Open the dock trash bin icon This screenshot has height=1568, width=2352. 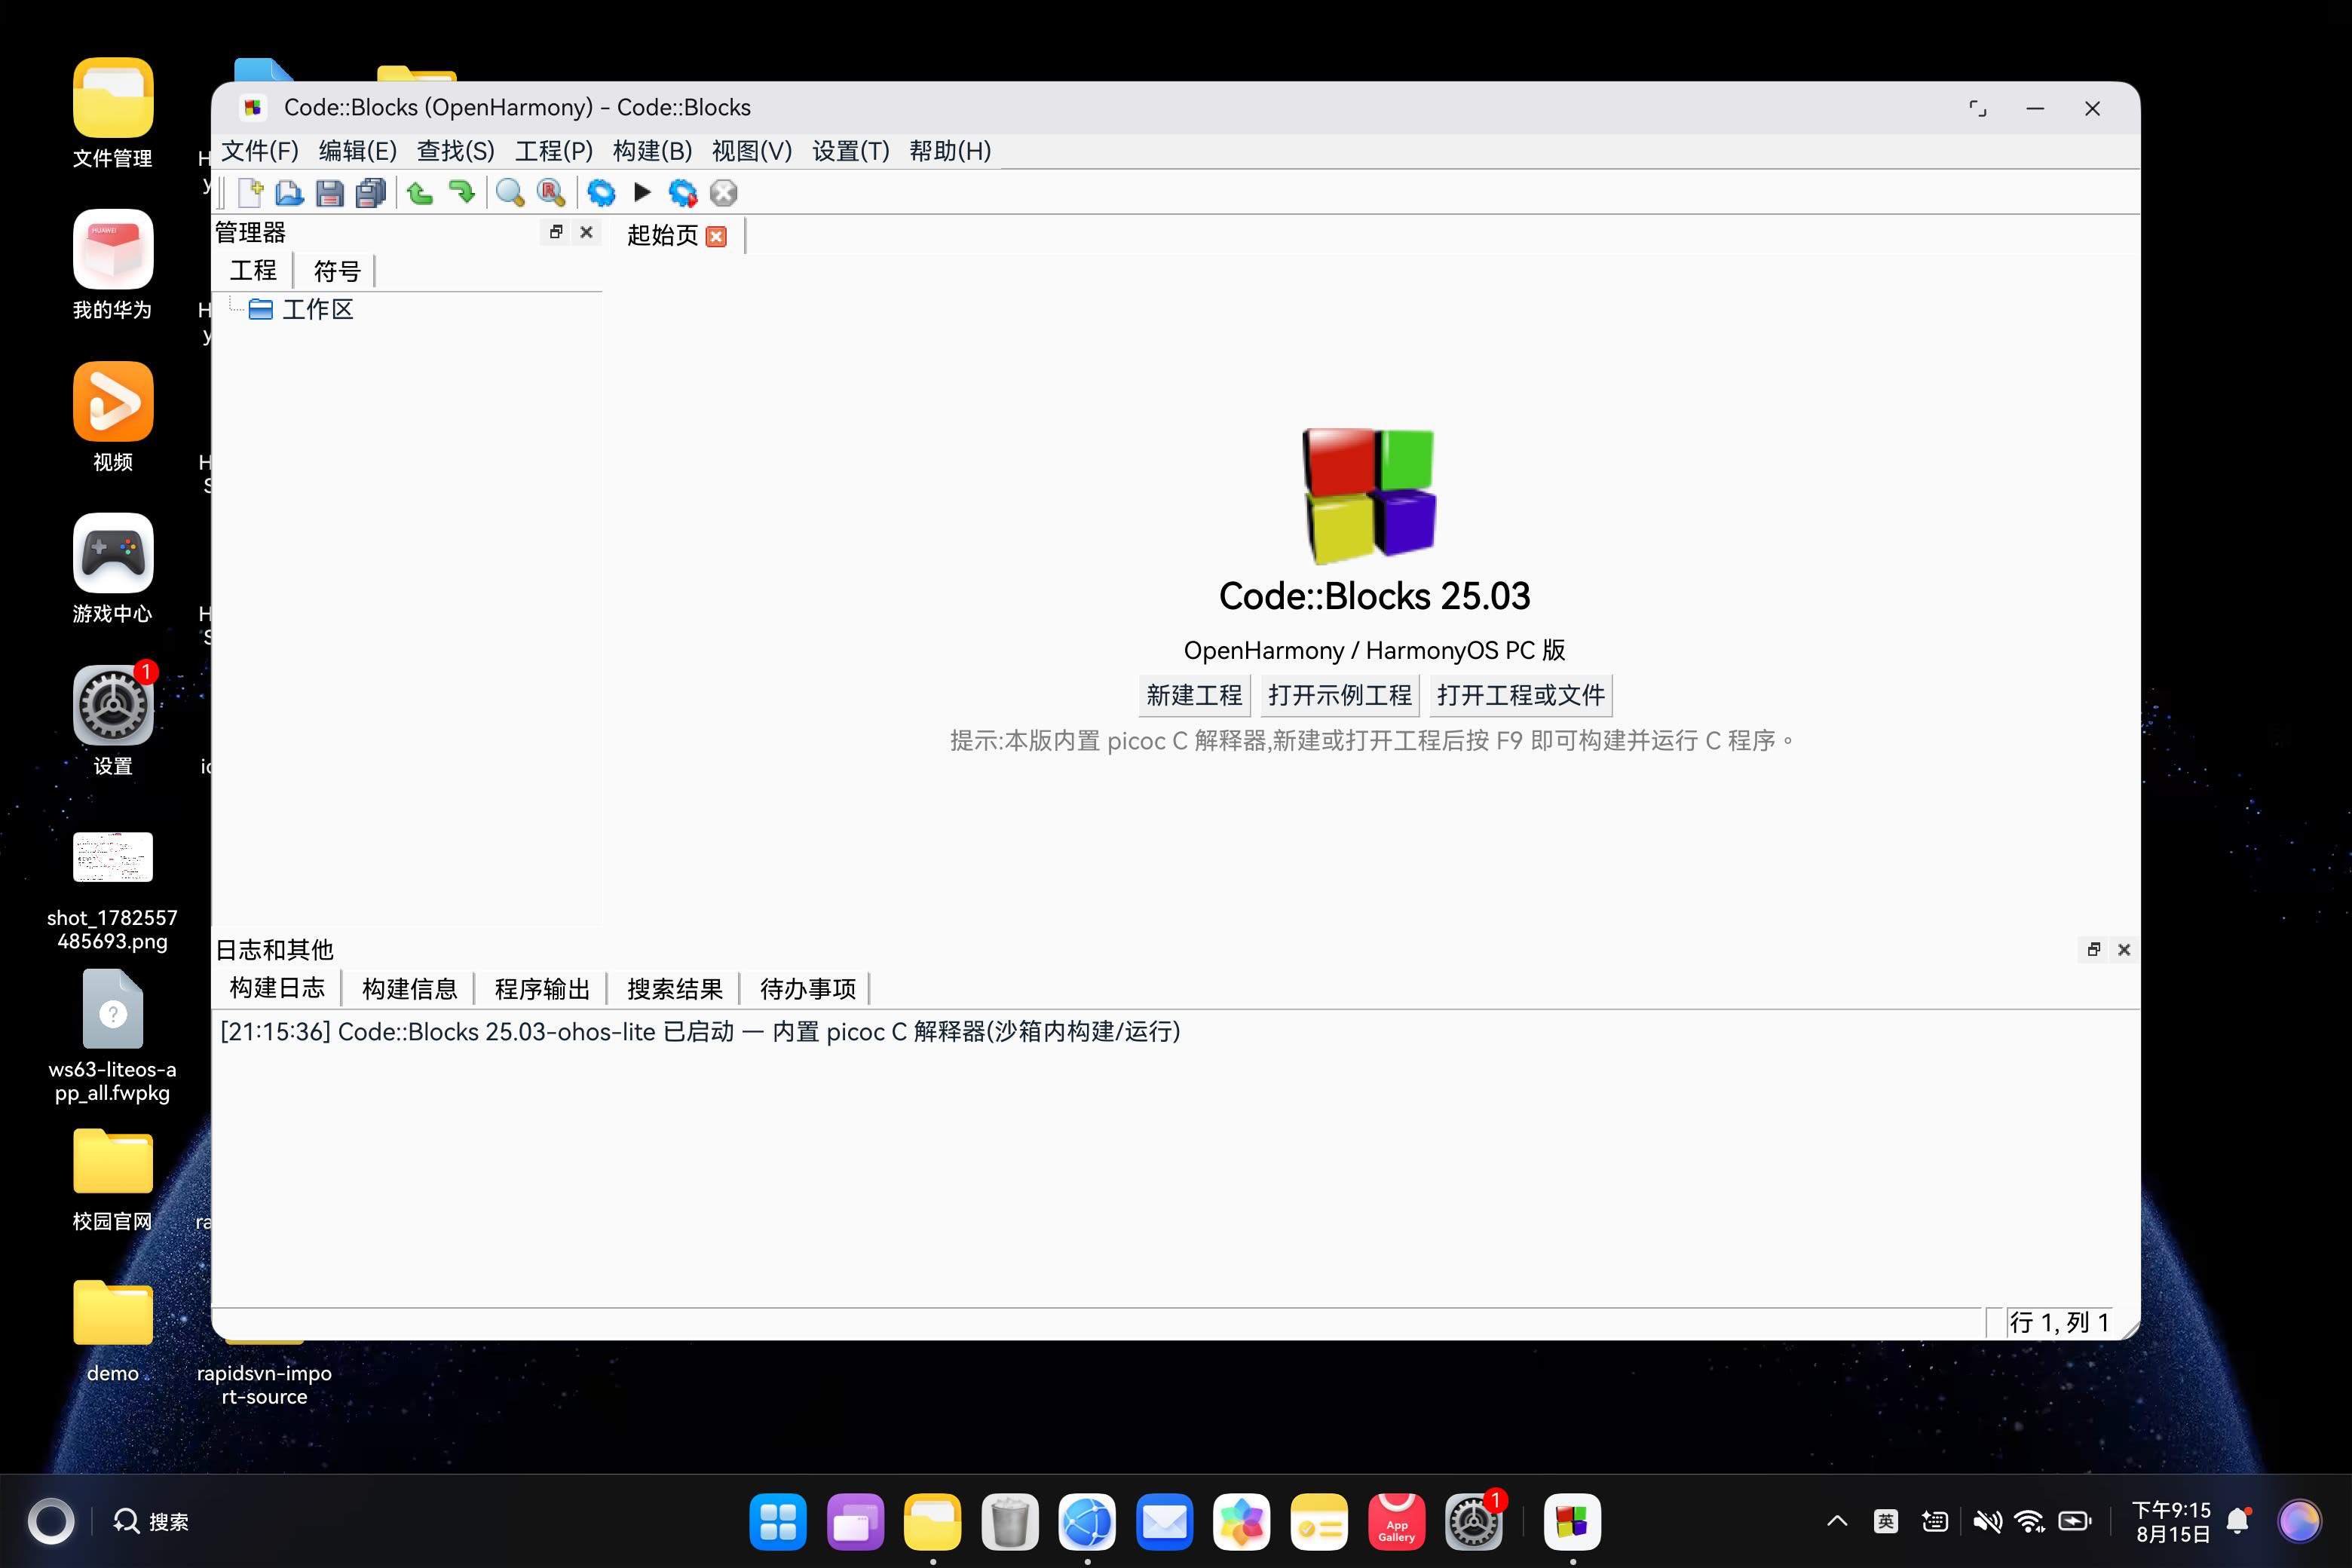pos(1010,1522)
